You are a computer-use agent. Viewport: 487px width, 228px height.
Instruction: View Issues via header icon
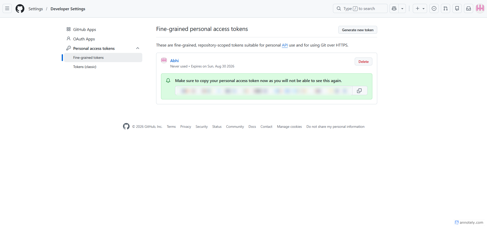click(434, 8)
